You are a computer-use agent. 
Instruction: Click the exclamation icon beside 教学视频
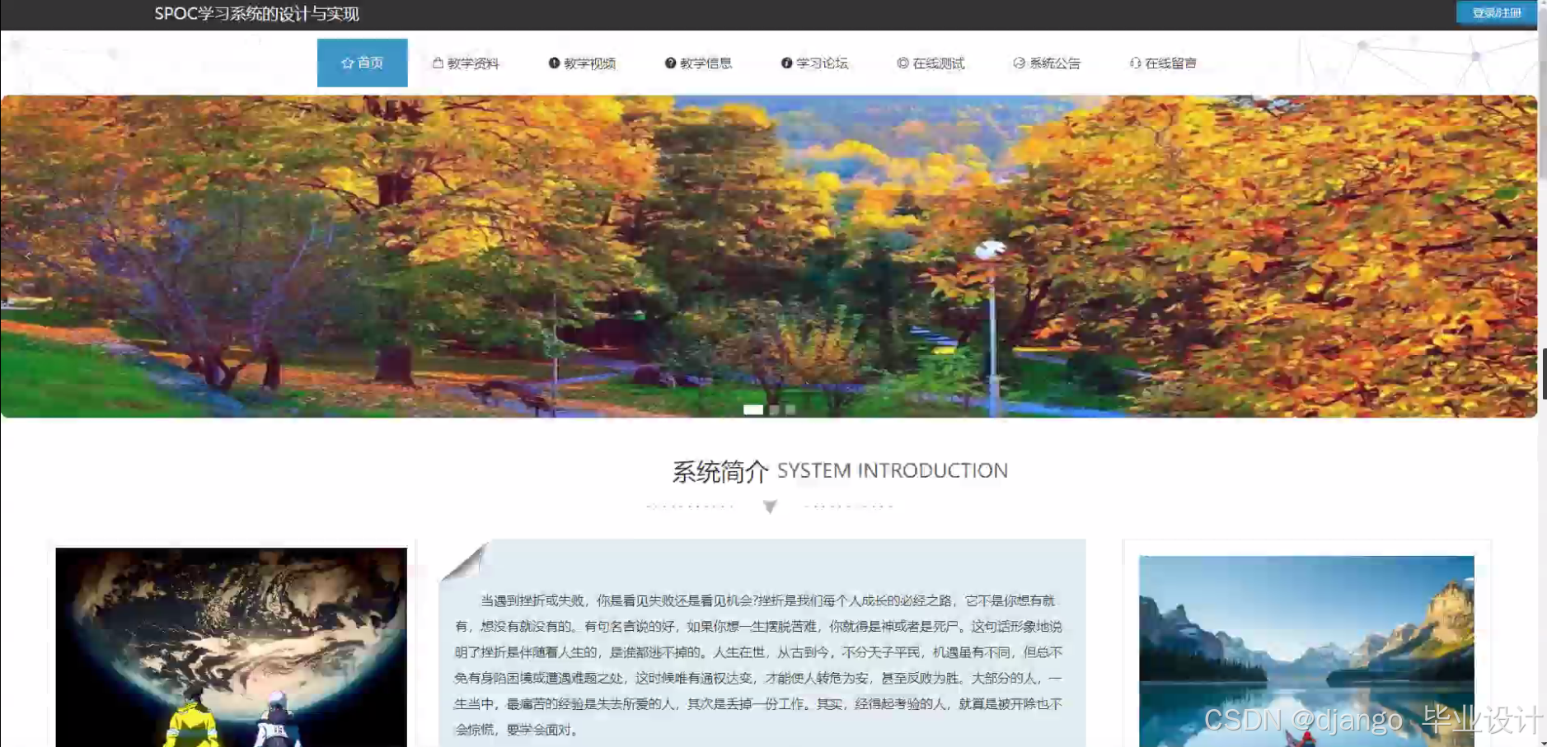(554, 63)
